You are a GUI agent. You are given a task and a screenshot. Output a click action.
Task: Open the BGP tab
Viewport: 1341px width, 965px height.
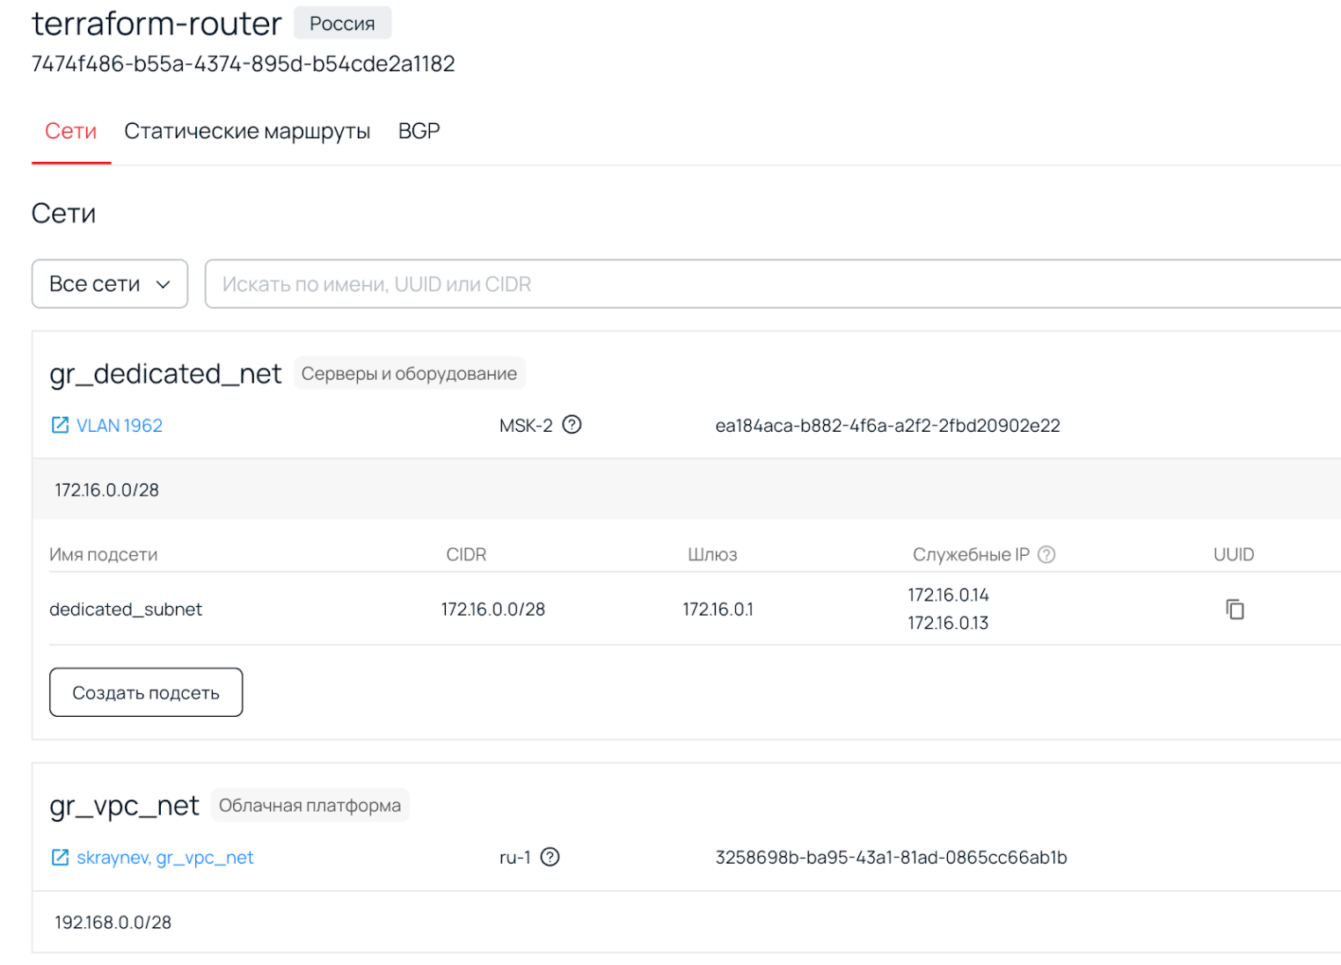point(419,130)
